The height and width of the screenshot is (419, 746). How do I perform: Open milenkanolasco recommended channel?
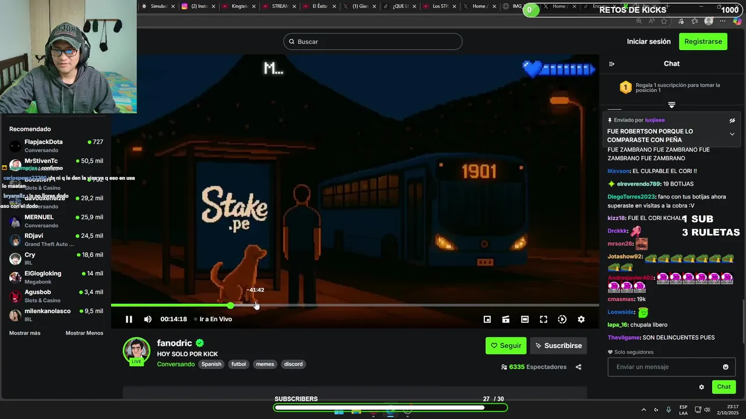[56, 315]
